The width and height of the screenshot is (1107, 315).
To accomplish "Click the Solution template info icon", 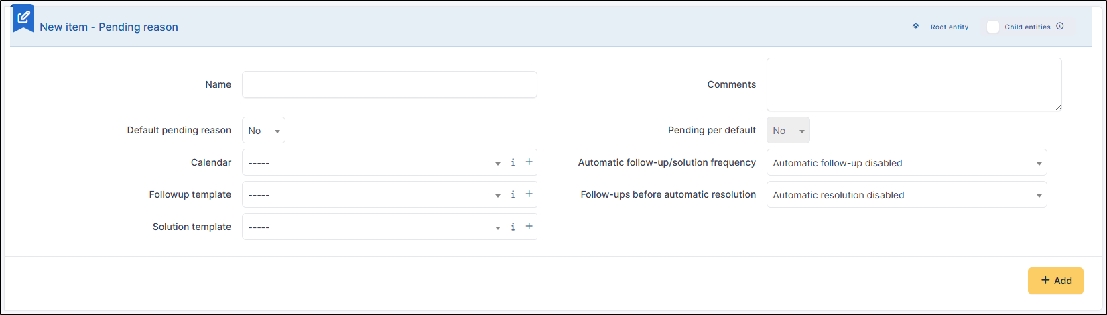I will (513, 227).
